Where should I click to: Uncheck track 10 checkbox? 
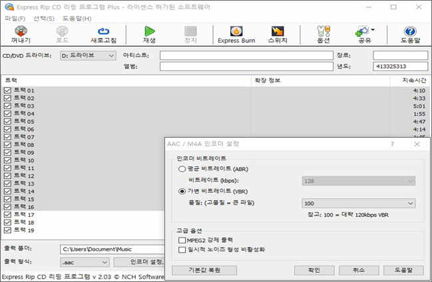click(7, 160)
